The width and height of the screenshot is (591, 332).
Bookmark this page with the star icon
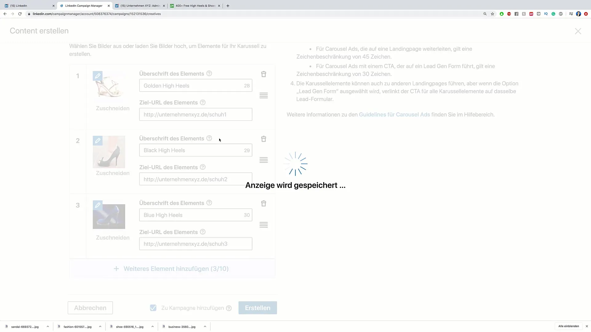coord(492,14)
